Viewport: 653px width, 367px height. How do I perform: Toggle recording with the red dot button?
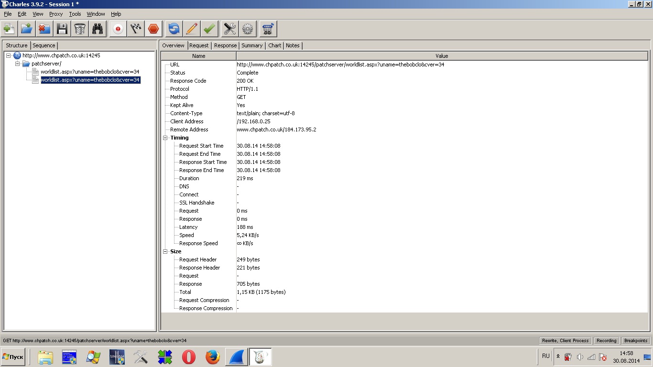[x=118, y=29]
